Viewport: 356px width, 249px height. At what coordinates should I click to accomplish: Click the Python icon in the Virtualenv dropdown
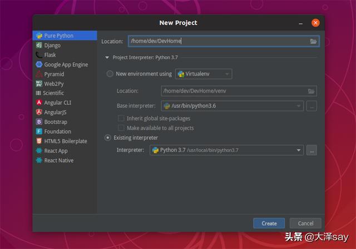tap(181, 74)
